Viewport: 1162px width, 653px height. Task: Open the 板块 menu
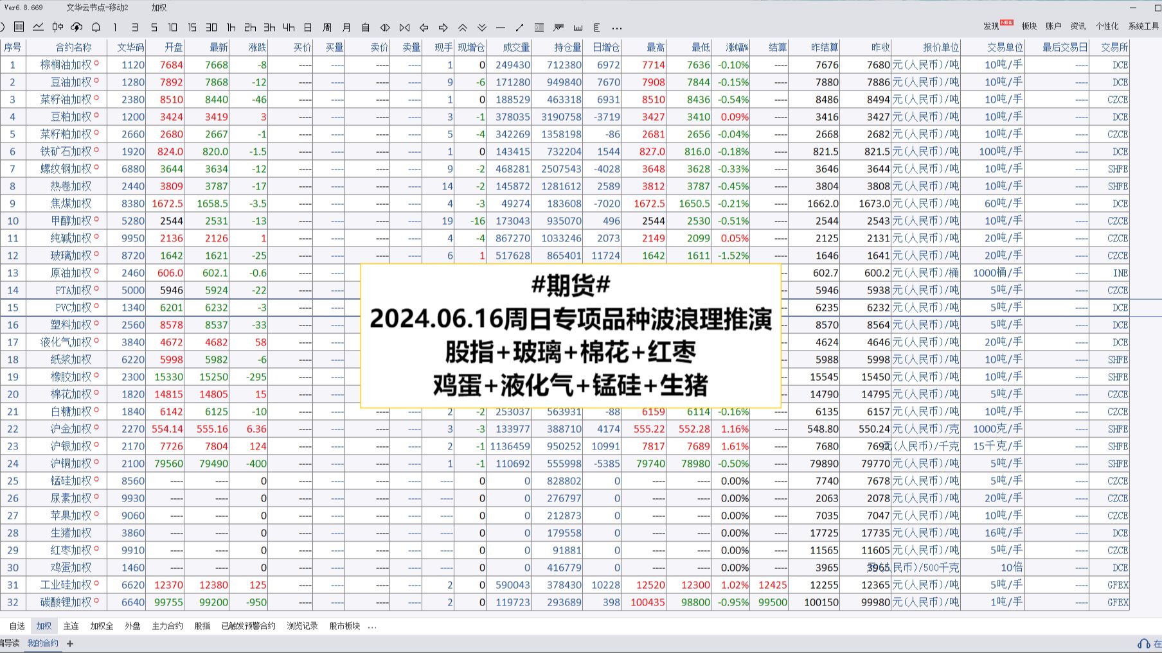[x=1029, y=26]
